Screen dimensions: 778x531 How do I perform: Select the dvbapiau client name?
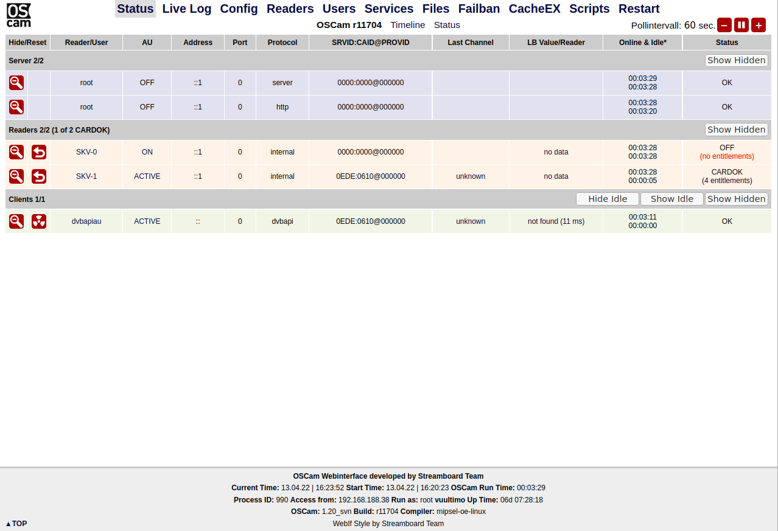coord(86,221)
